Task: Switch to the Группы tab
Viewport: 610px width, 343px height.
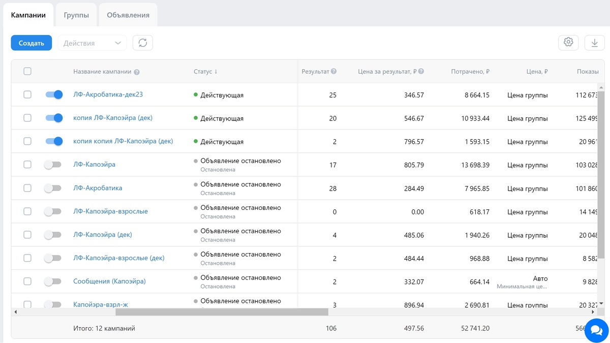Action: [x=76, y=15]
